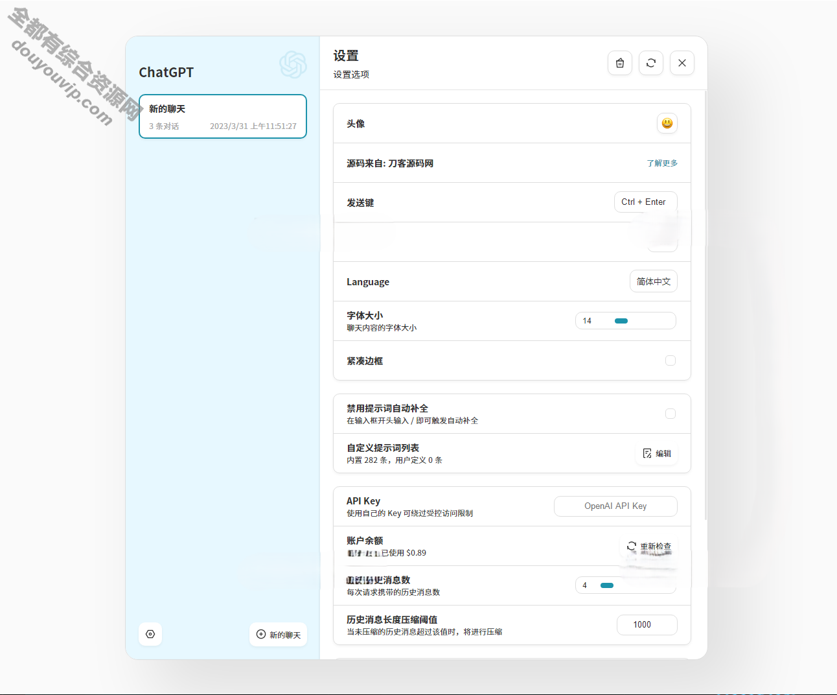Click the 历史消息长度压缩阈值 label
Screen dimensions: 837x695
[x=392, y=620]
